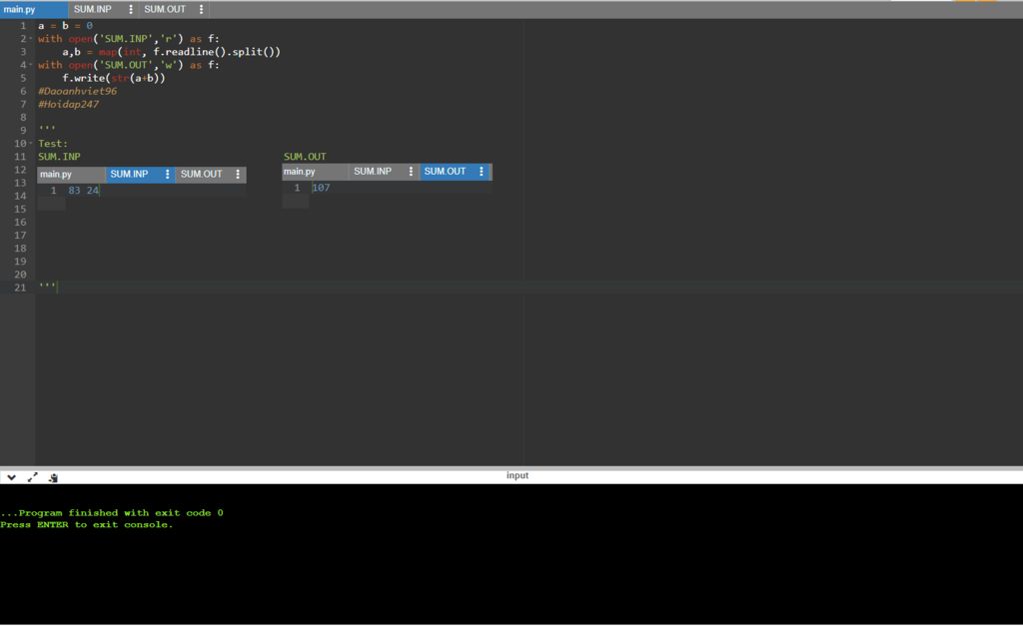
Task: Click gray SUM.INP tab in right test picture
Action: [x=373, y=172]
